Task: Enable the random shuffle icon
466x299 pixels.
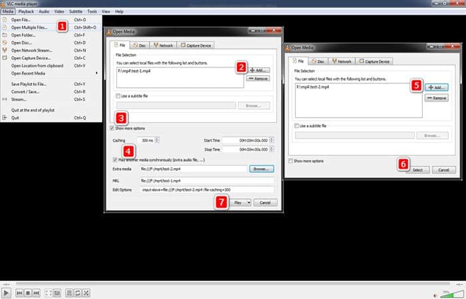Action: point(87,292)
